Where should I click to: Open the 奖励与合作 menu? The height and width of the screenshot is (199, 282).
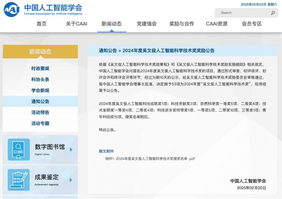point(182,24)
